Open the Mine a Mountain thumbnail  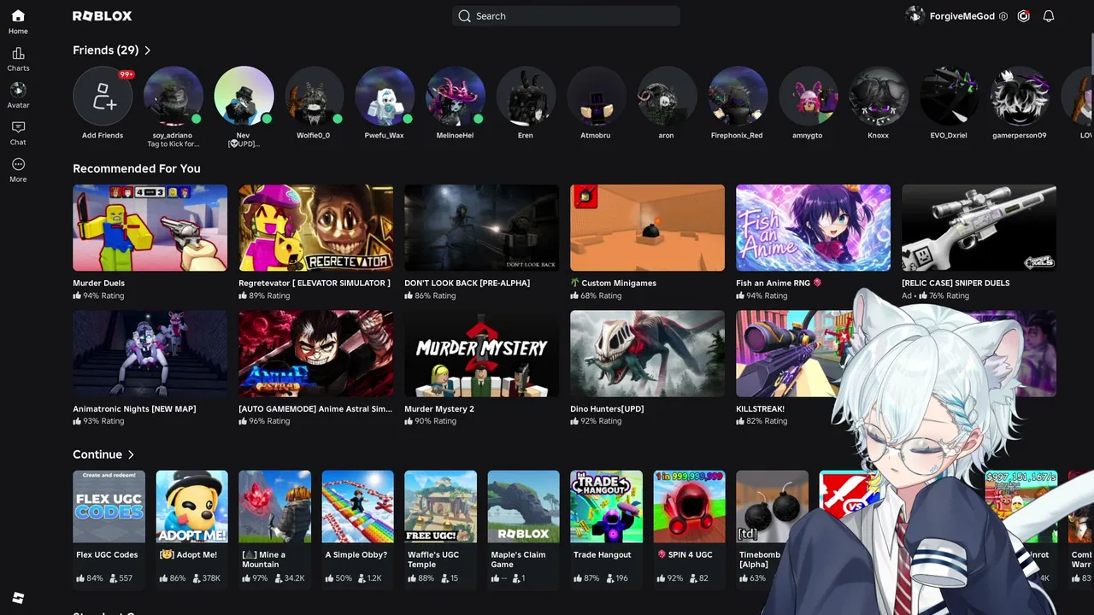[x=275, y=507]
